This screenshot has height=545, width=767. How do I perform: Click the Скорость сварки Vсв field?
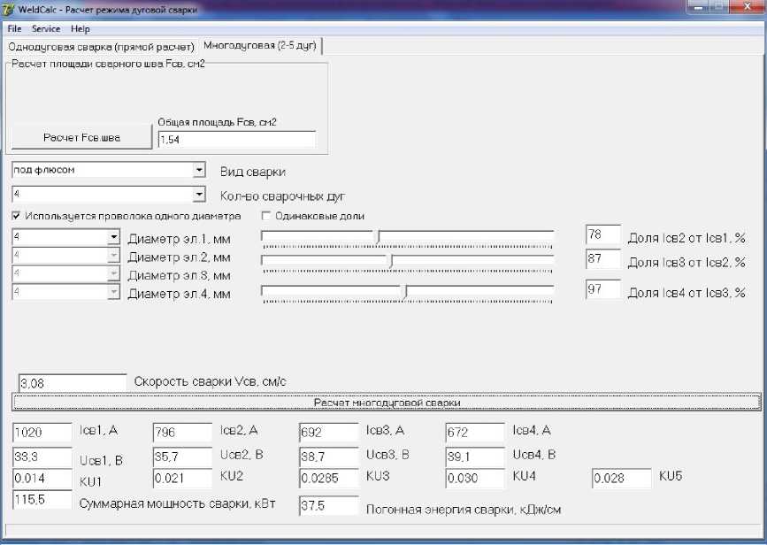(73, 383)
